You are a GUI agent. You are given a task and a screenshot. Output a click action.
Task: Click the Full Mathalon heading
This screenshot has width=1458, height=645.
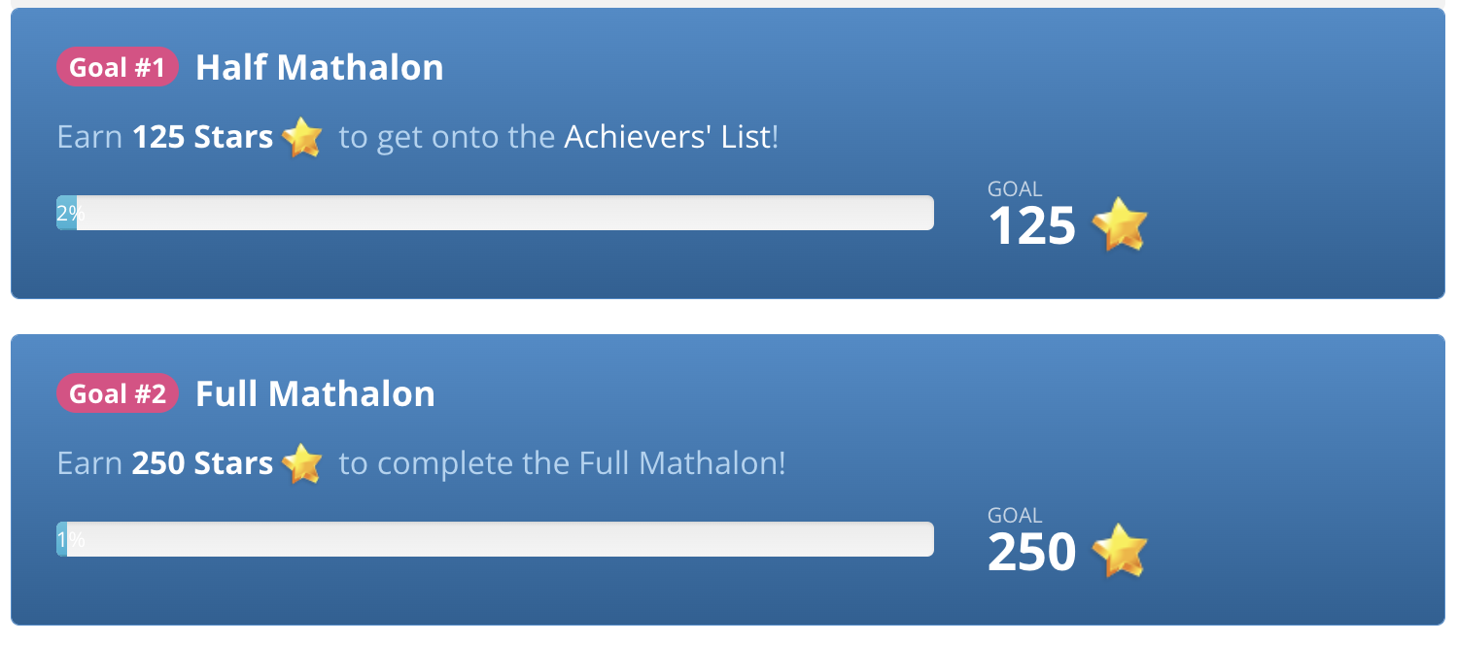(315, 393)
